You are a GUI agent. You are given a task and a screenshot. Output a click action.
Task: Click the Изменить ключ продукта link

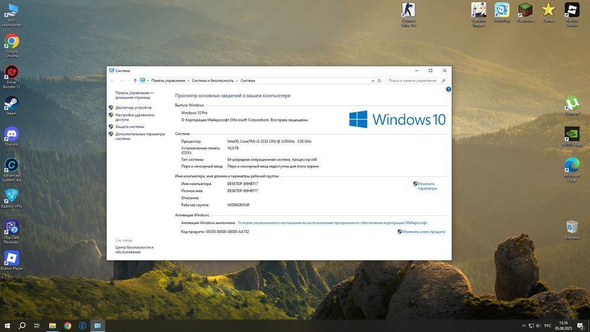click(x=424, y=232)
